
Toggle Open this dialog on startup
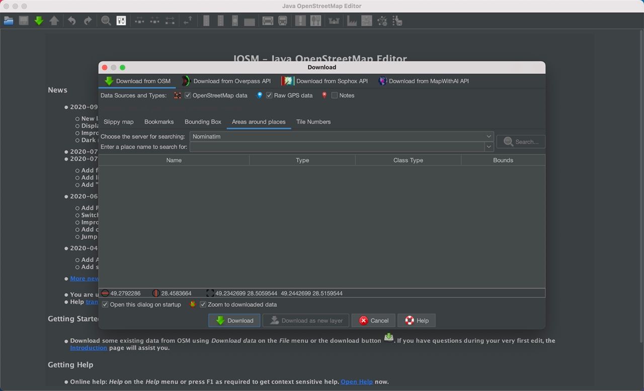(105, 304)
